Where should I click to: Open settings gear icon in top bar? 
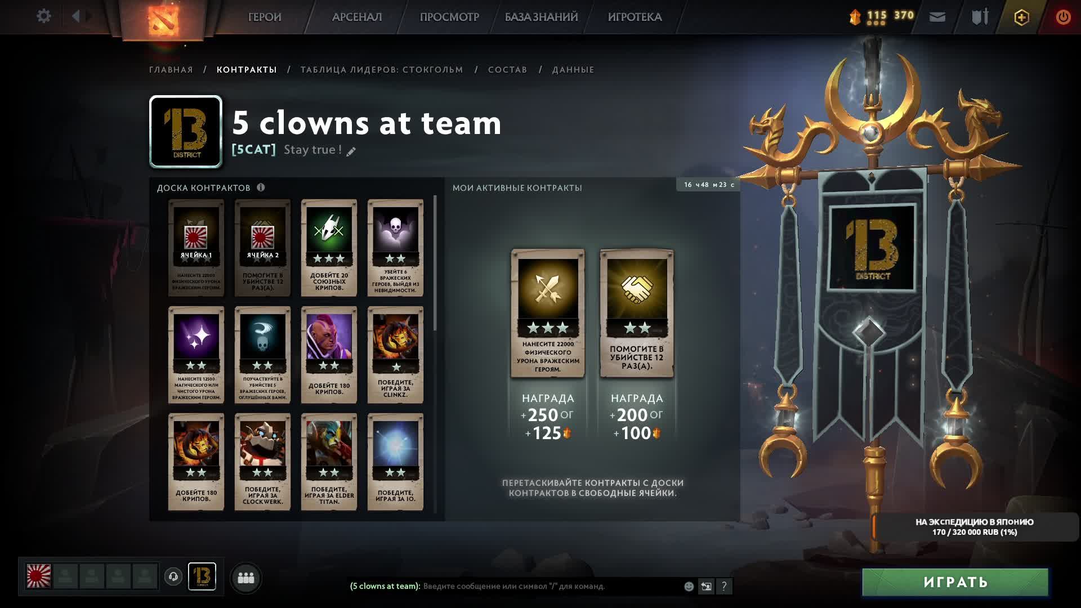[x=43, y=16]
